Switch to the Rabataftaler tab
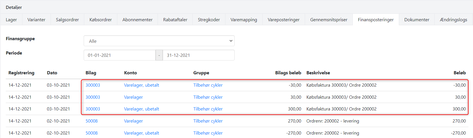This screenshot has width=473, height=138. click(175, 20)
